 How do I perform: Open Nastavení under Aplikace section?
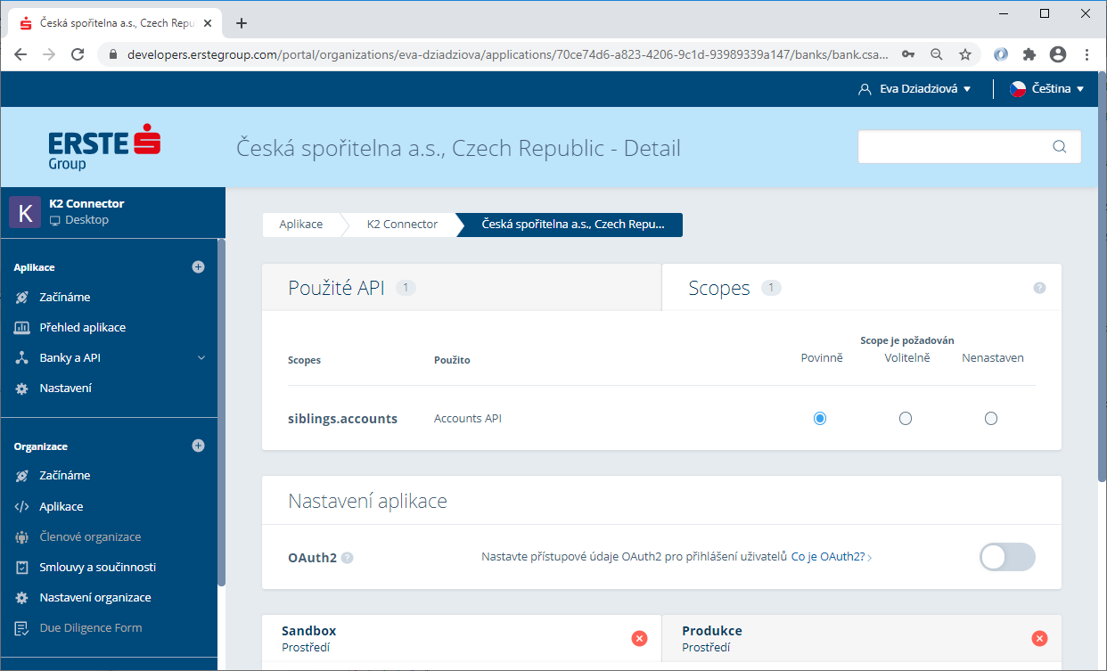point(66,388)
